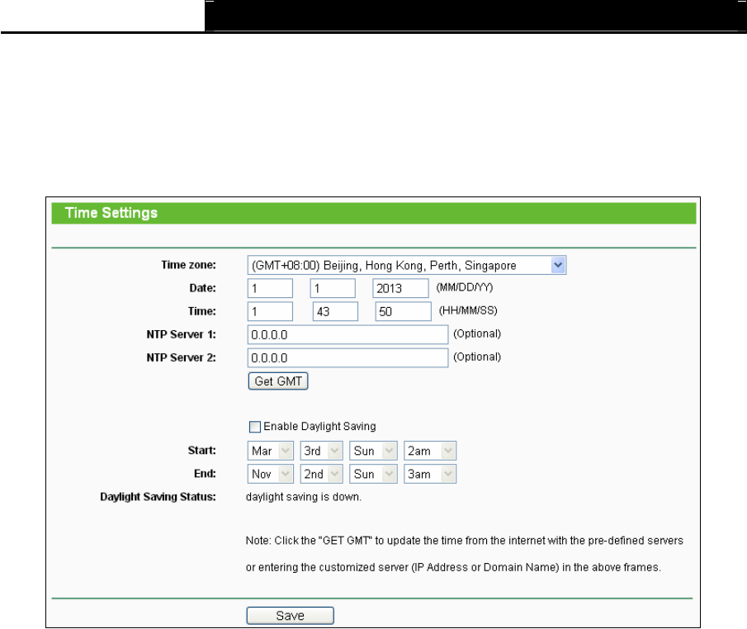Click the (MM/DD/YY) format hint

coord(465,287)
